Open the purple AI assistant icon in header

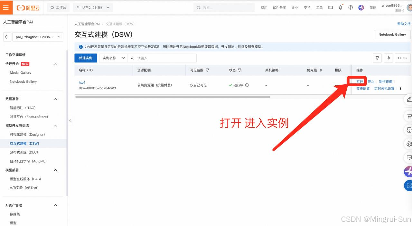361,7
